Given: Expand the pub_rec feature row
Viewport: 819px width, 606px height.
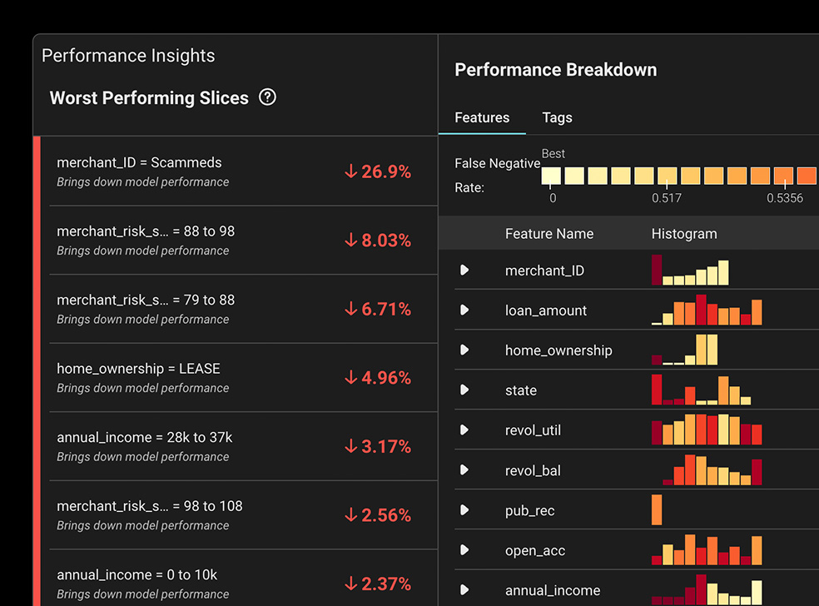Looking at the screenshot, I should click(464, 510).
